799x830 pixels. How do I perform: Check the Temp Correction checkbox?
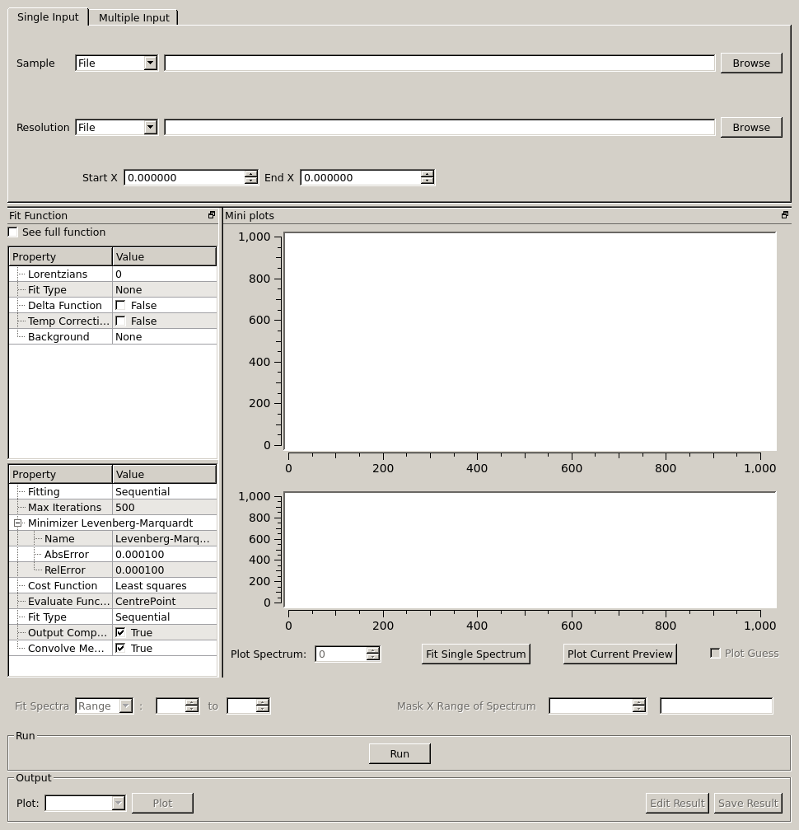click(x=121, y=321)
